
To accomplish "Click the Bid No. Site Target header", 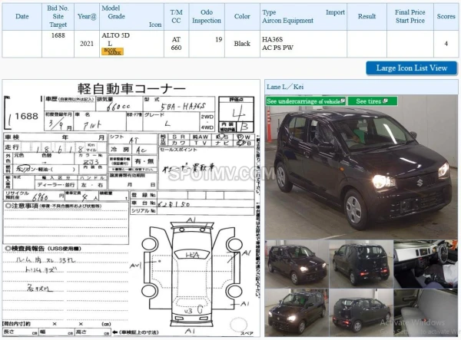I will tap(58, 16).
